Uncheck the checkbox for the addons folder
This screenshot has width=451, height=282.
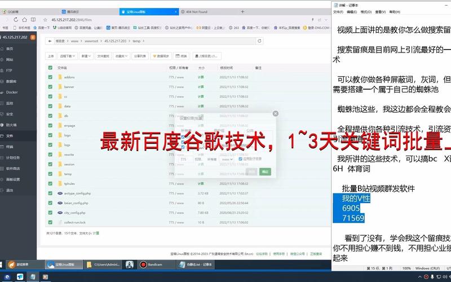[x=50, y=77]
